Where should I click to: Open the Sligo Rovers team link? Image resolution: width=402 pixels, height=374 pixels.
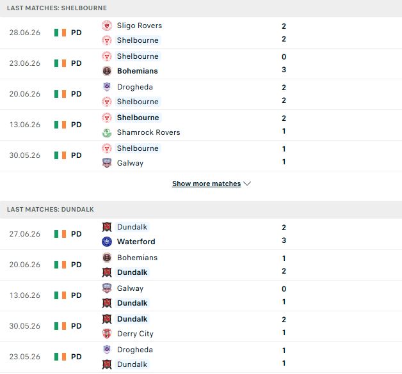140,26
